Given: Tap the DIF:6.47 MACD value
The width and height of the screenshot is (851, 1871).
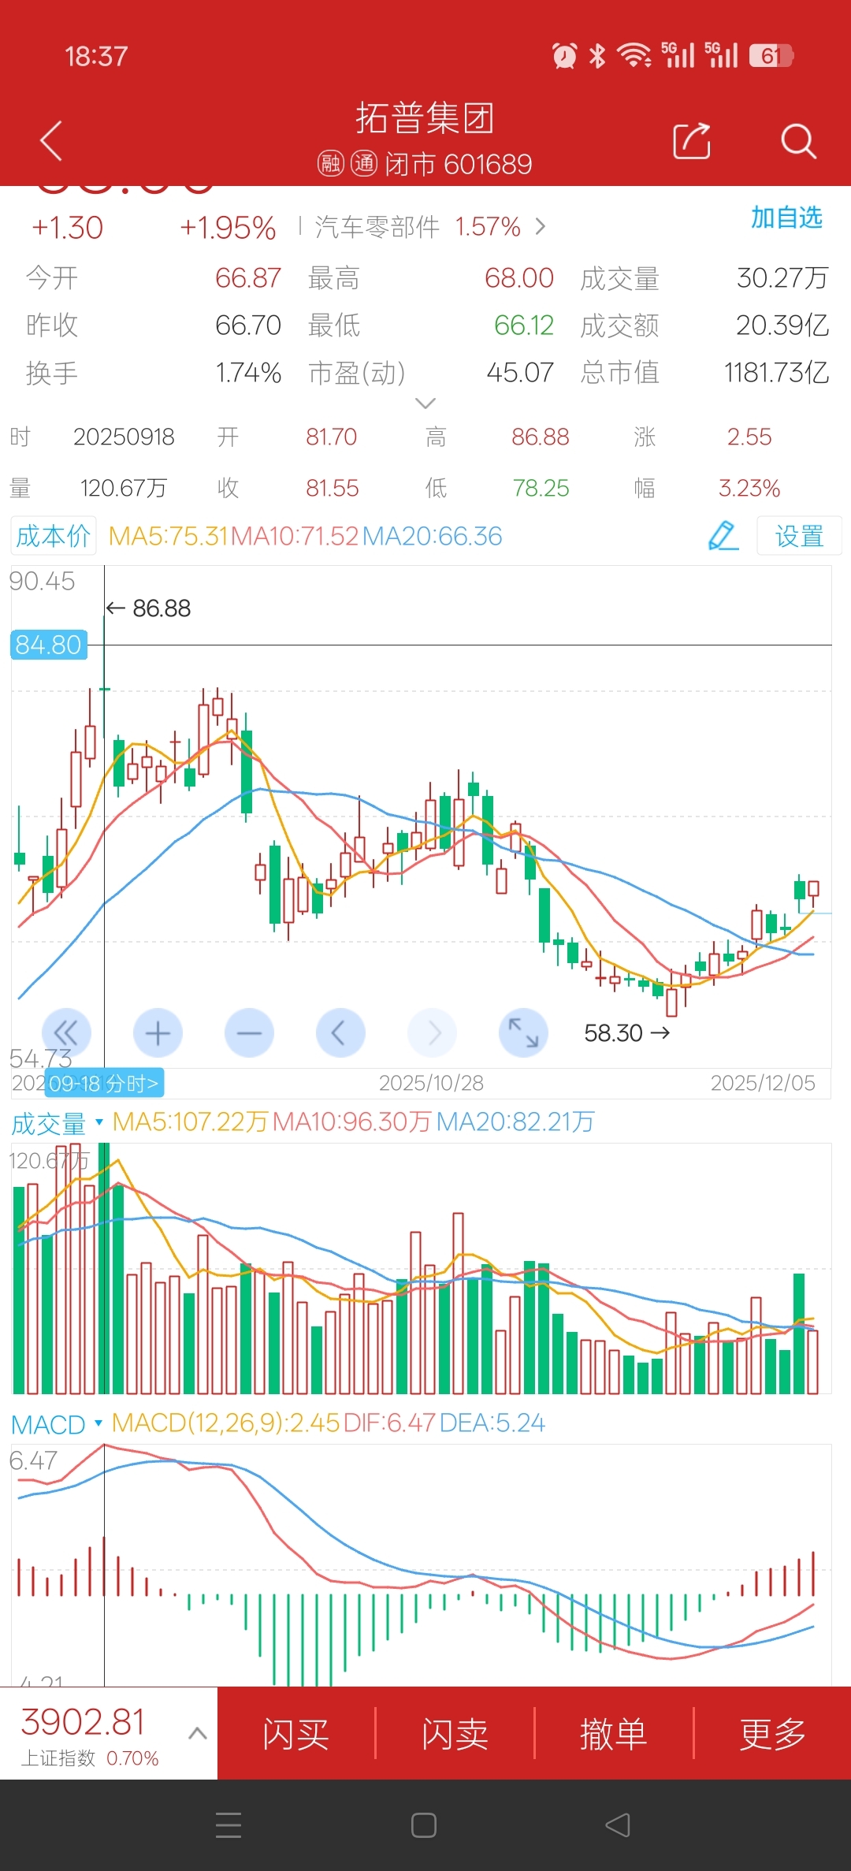Looking at the screenshot, I should click(x=389, y=1423).
